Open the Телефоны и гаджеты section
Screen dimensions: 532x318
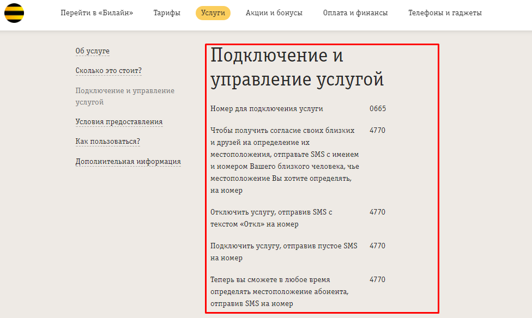tap(445, 13)
